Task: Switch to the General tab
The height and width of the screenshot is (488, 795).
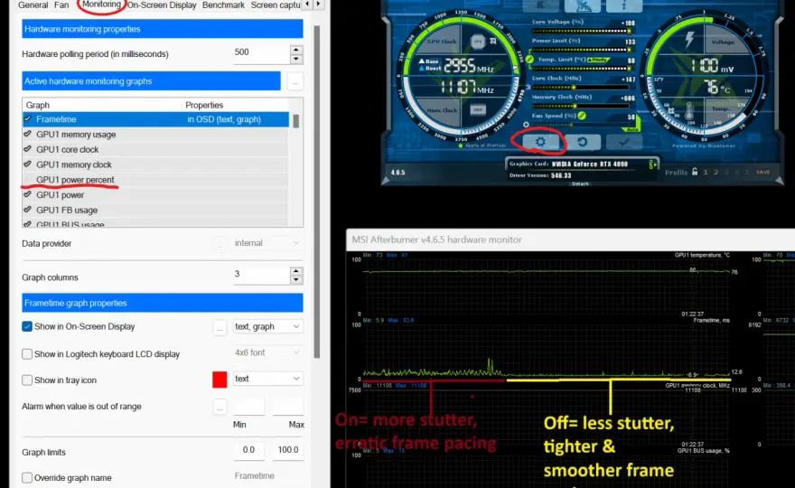Action: pyautogui.click(x=33, y=5)
